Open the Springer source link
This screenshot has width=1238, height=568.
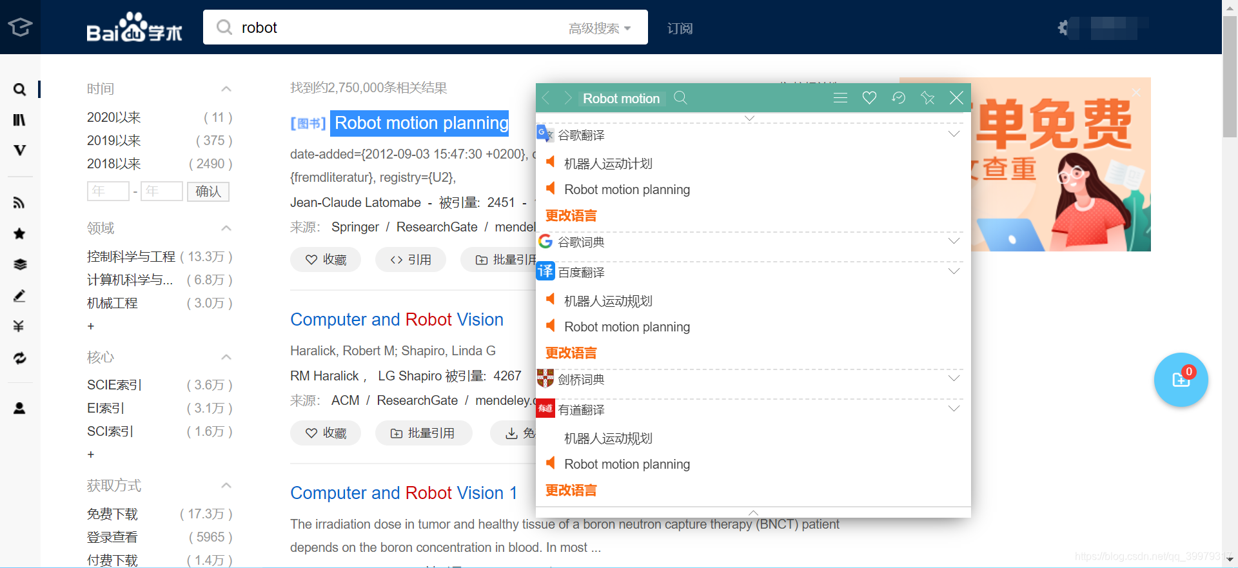355,227
